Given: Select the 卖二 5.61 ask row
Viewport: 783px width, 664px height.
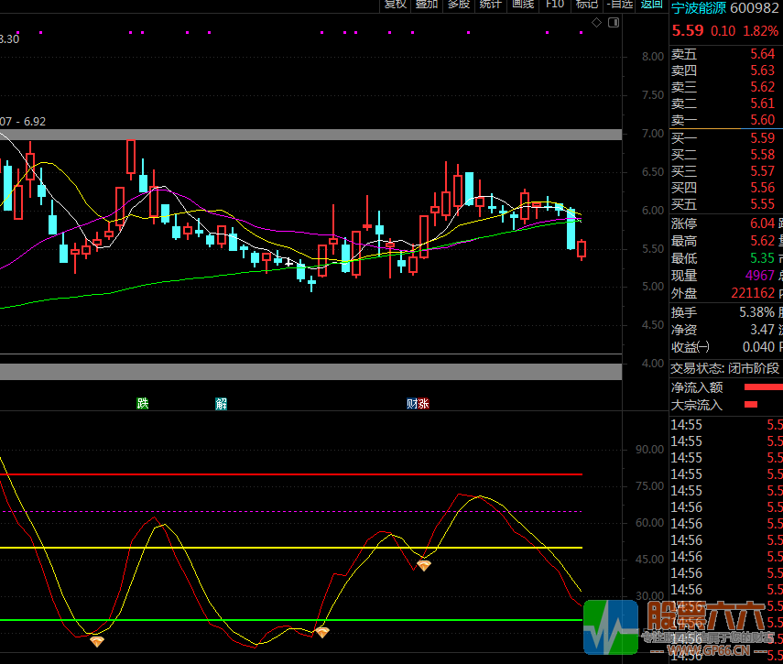Looking at the screenshot, I should 726,103.
